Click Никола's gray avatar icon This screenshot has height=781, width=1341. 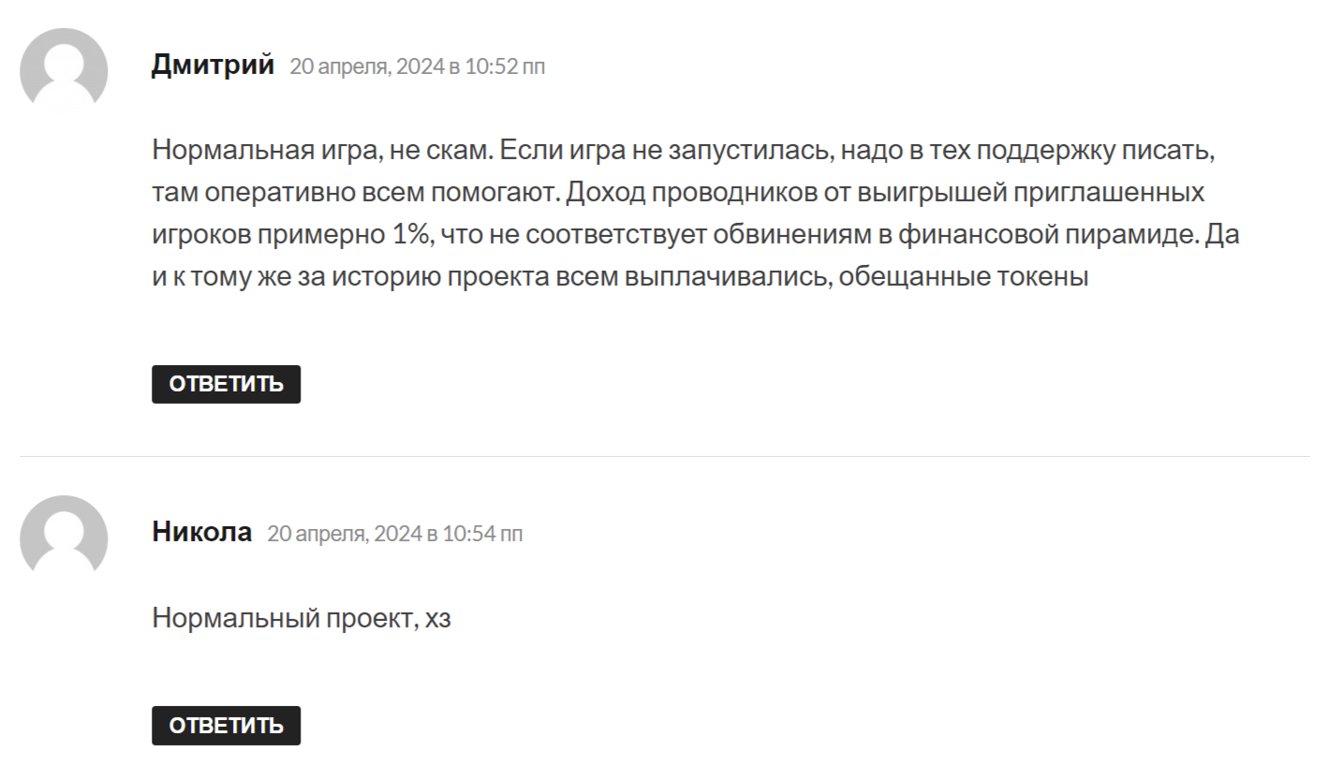[x=64, y=538]
